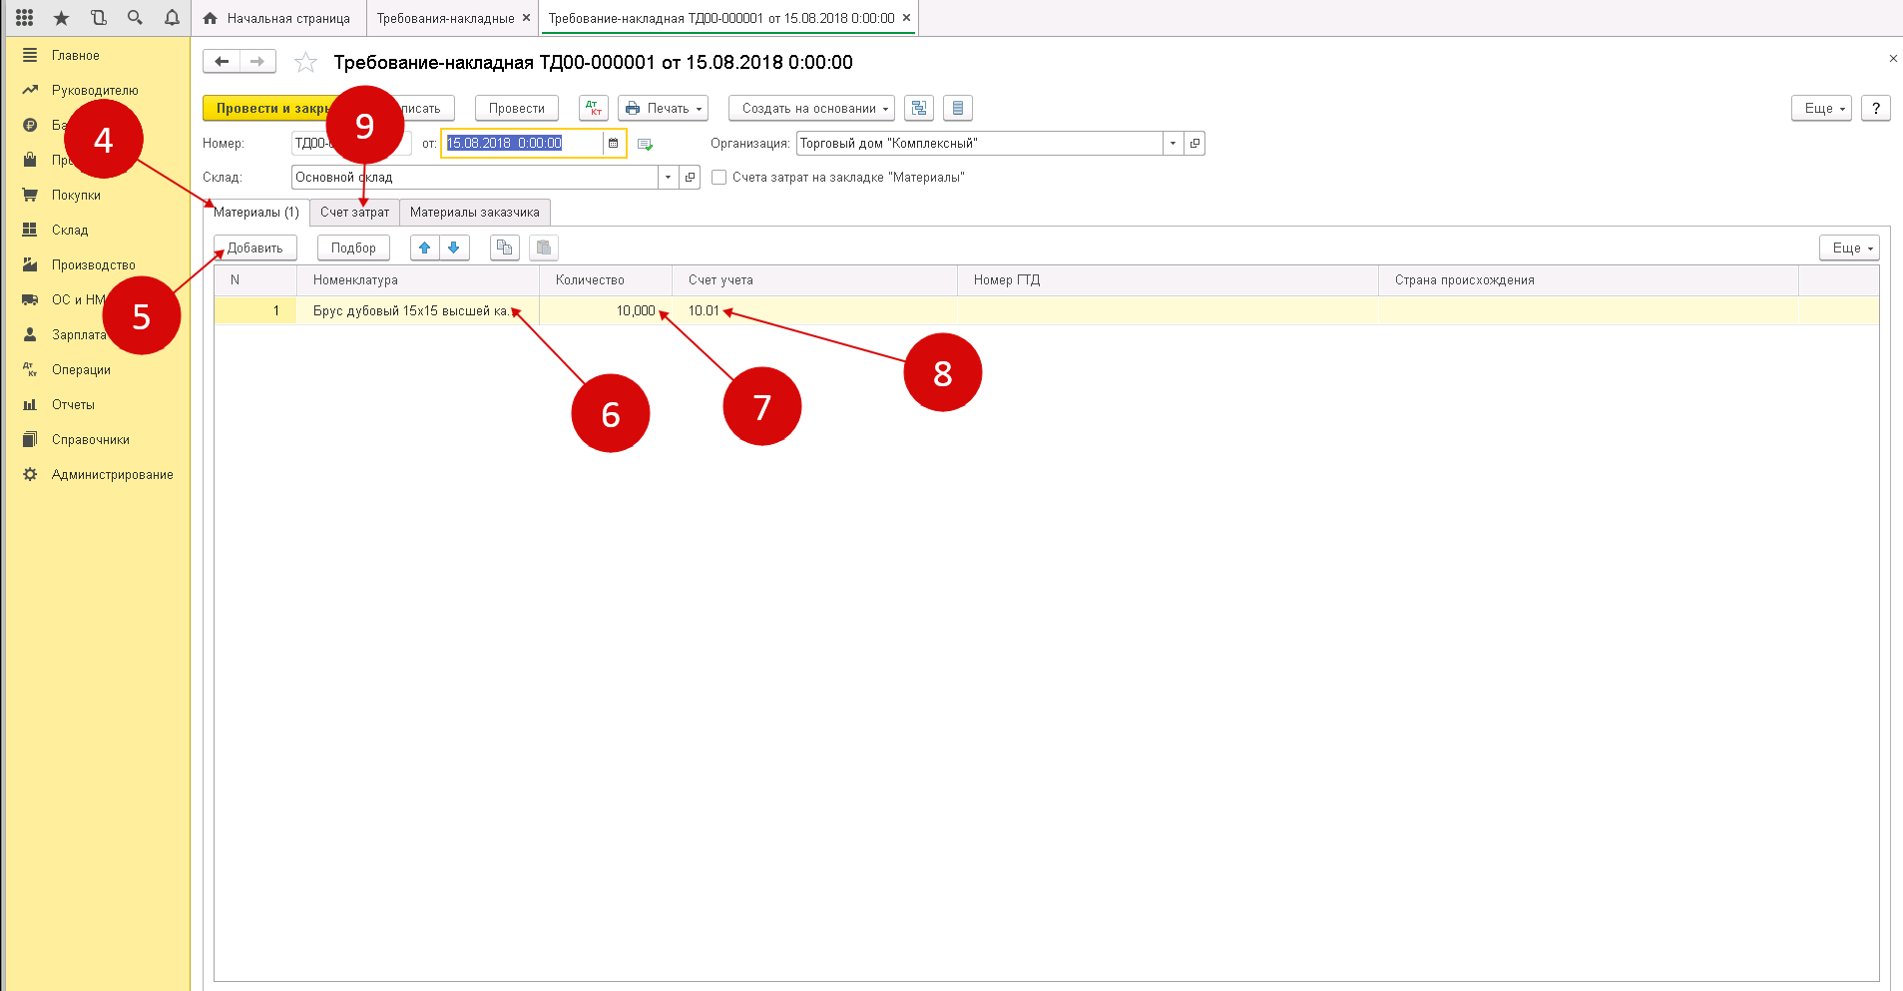Toggle Счета затрат на закладке Материалы checkbox
The width and height of the screenshot is (1903, 991).
click(x=718, y=178)
